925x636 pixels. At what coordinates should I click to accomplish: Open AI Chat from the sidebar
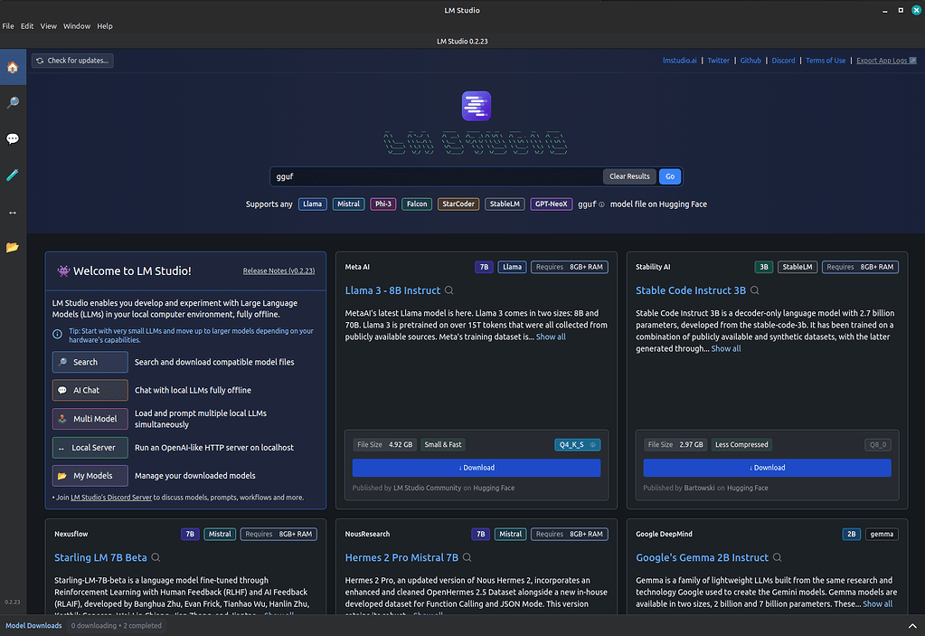click(x=12, y=138)
